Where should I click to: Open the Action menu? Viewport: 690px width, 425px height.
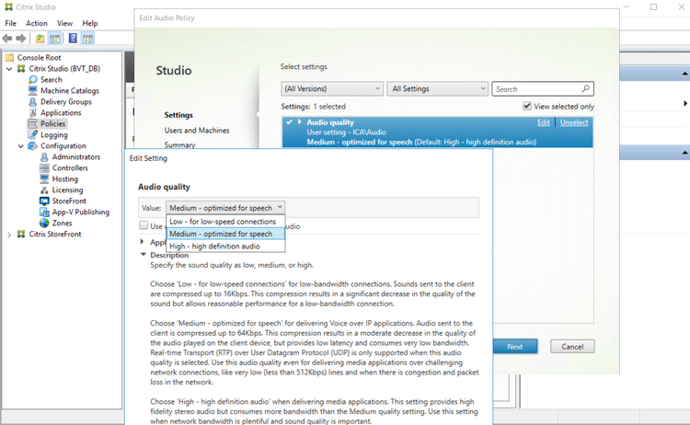click(37, 23)
